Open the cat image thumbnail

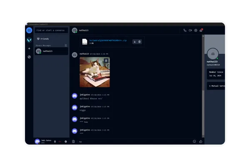[95, 72]
